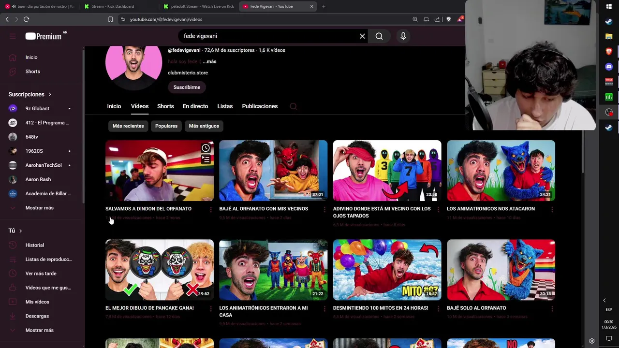Open options menu for ADIVINO DONDE ESTÁ MI VECINO
This screenshot has height=348, width=619.
438,209
